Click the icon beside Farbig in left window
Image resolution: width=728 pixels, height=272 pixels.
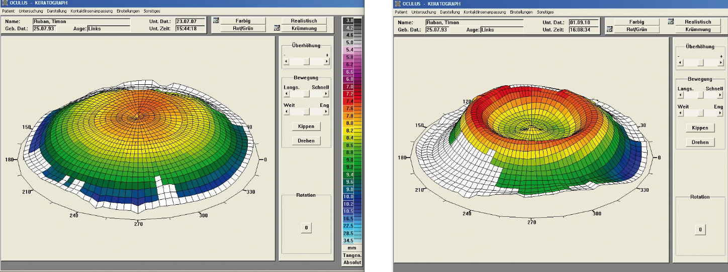point(216,21)
